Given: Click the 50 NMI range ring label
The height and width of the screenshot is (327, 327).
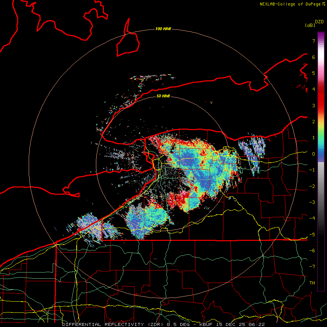Looking at the screenshot, I should (163, 96).
